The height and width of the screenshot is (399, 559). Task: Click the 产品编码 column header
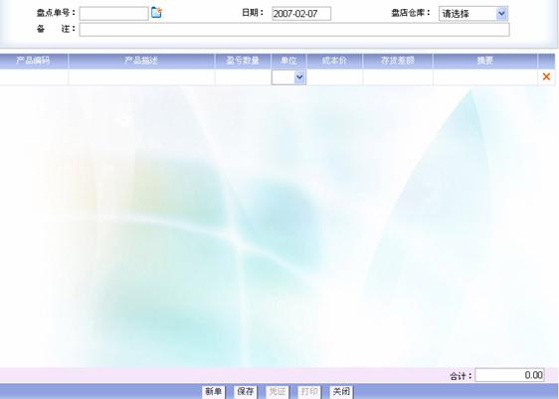point(33,61)
